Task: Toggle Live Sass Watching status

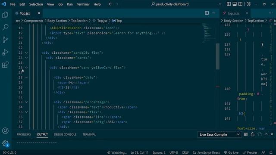Action: [x=117, y=152]
